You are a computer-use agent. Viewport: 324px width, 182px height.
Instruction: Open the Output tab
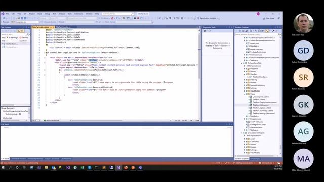pos(48,159)
